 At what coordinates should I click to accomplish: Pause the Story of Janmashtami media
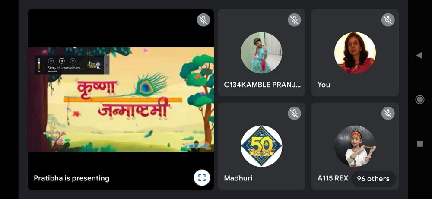coord(62,61)
